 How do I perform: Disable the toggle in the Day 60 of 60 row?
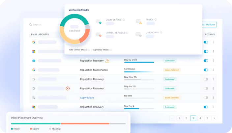click(x=206, y=61)
